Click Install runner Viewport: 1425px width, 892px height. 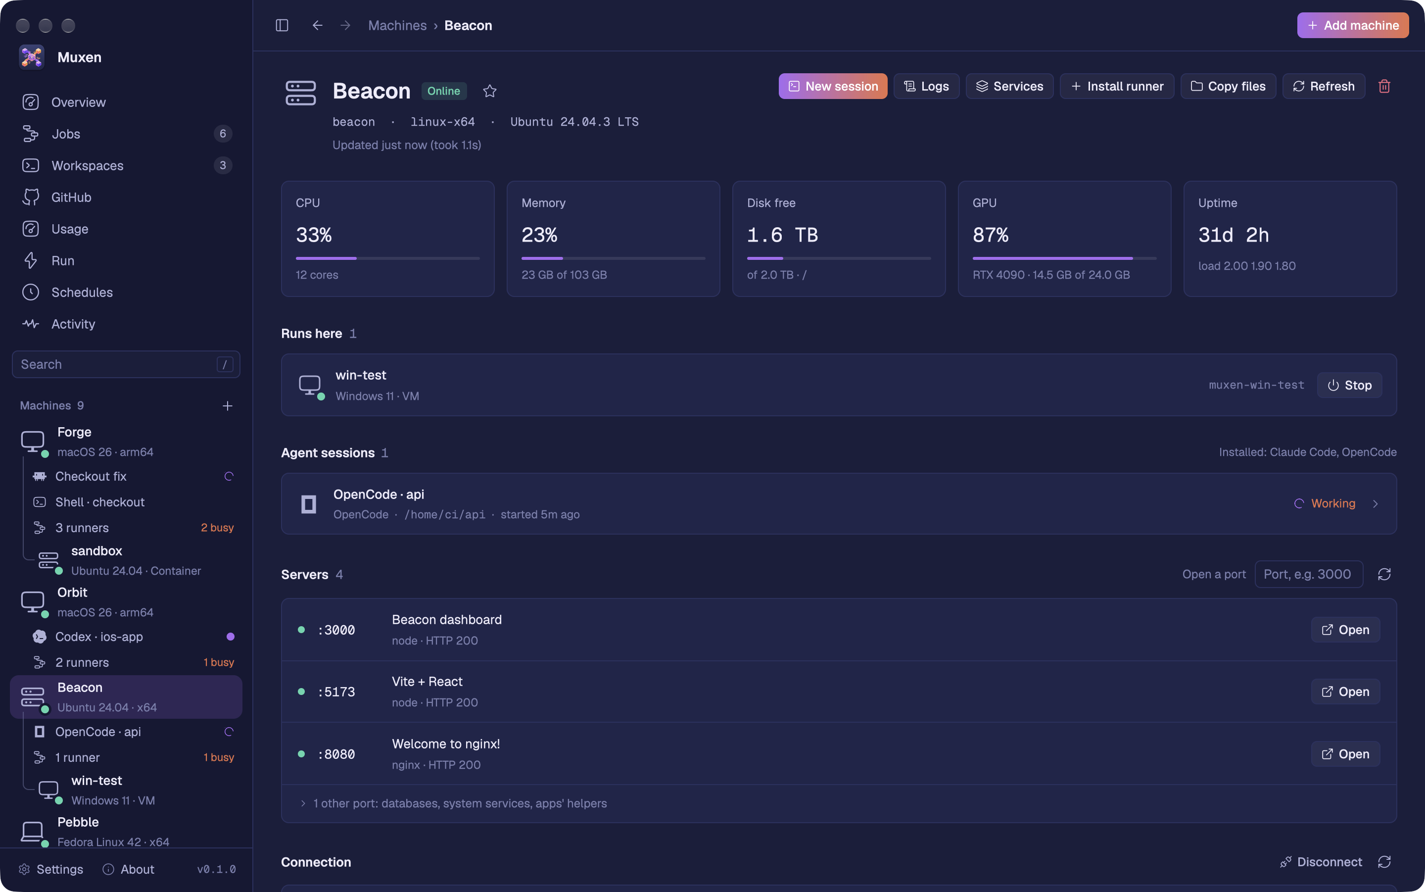1117,86
